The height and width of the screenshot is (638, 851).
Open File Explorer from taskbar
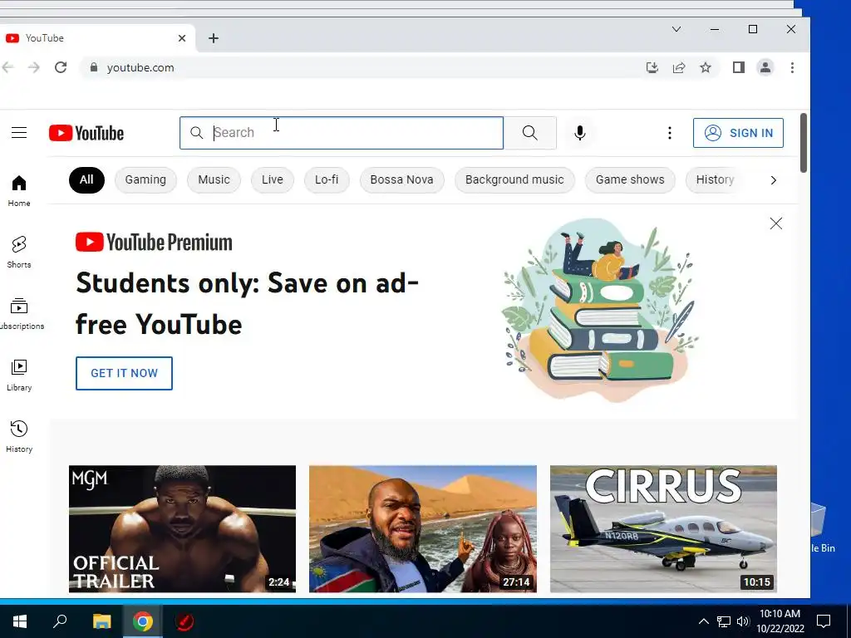(101, 621)
